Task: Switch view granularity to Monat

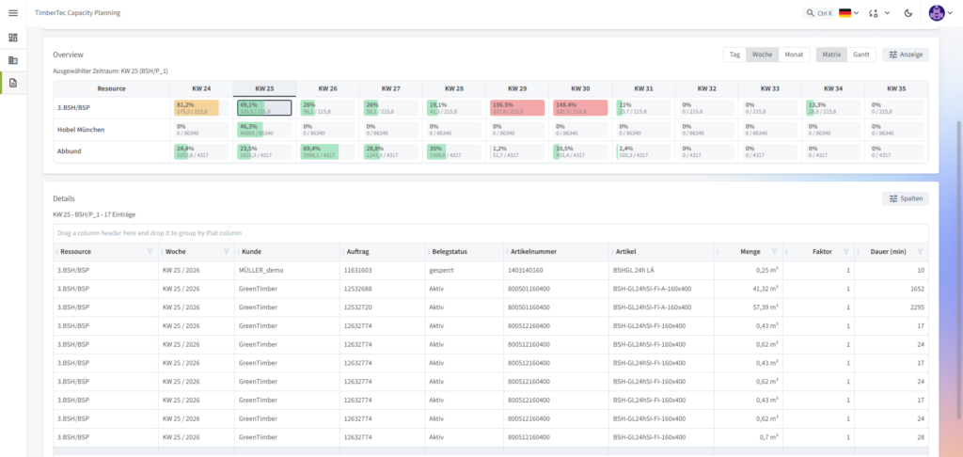Action: pyautogui.click(x=794, y=55)
